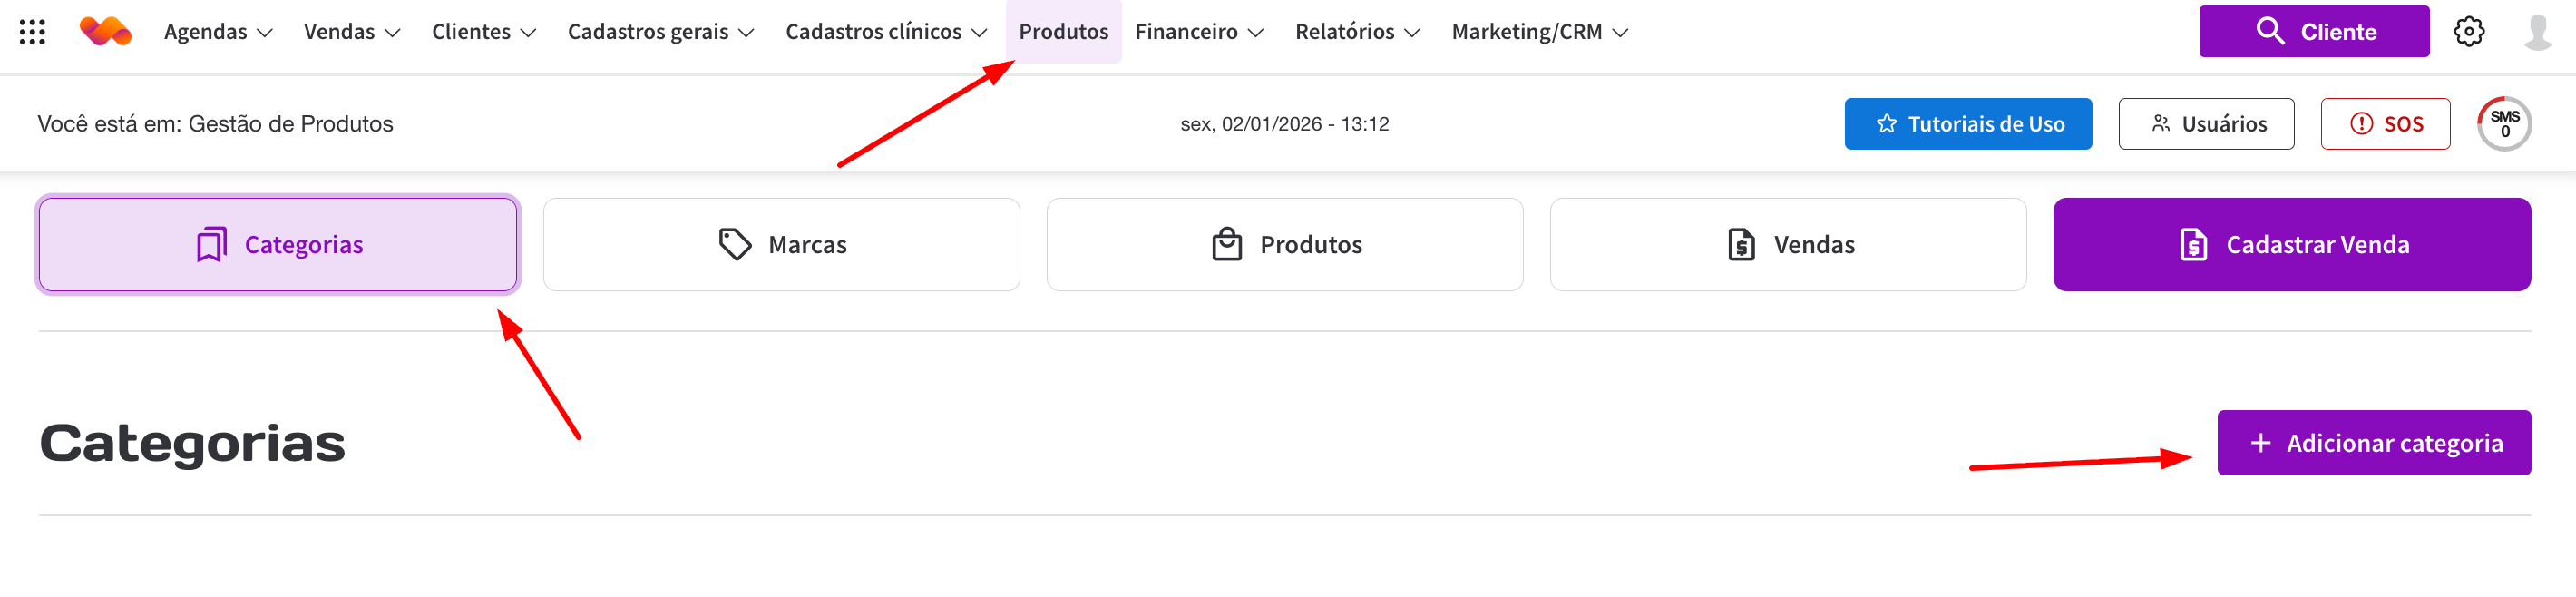
Task: Check the SMS counter badge
Action: coord(2503,124)
